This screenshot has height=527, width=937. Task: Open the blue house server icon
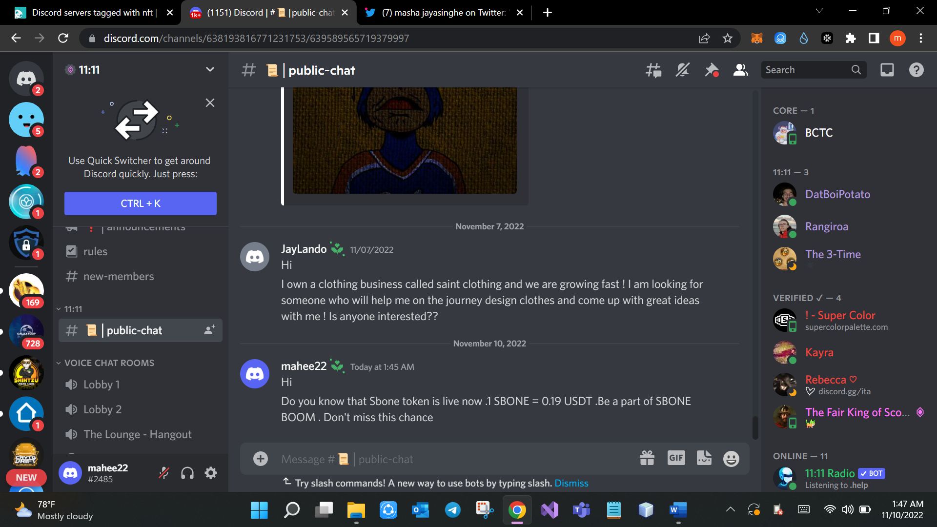26,414
